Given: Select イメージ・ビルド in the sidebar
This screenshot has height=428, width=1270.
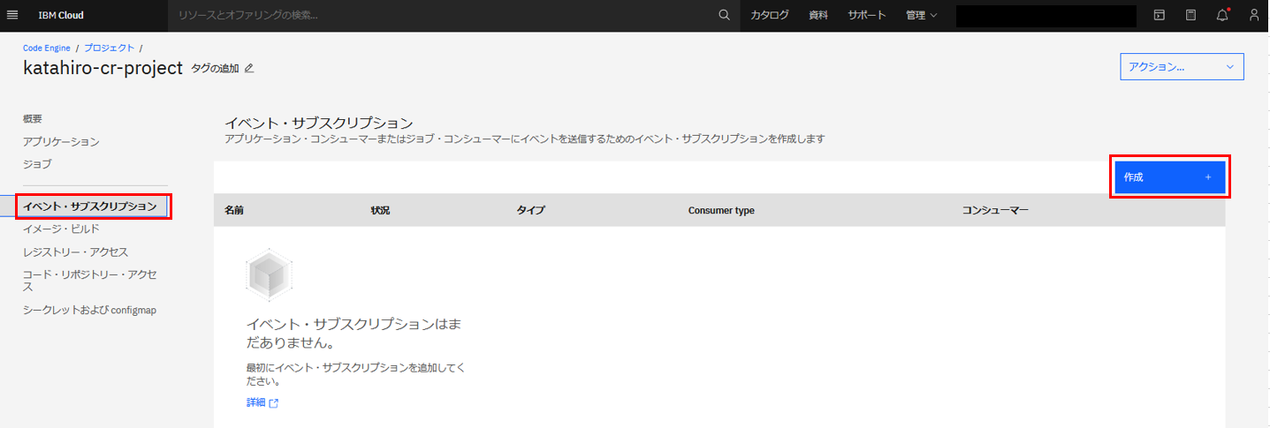Looking at the screenshot, I should point(61,229).
